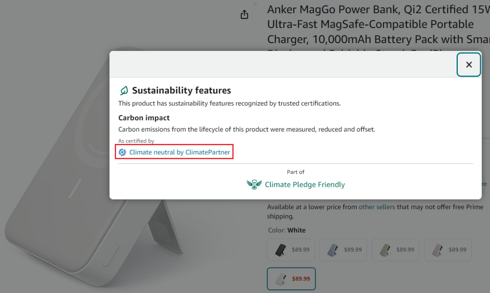Open the Climate Pledge Friendly text link

pos(305,185)
